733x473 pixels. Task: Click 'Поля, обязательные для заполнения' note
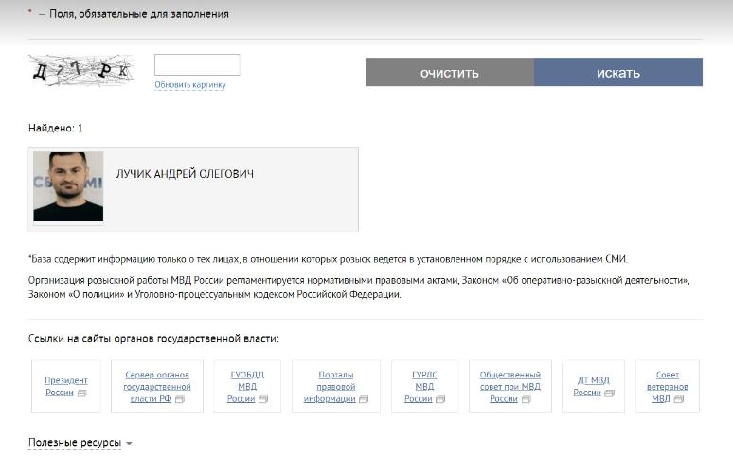click(139, 14)
